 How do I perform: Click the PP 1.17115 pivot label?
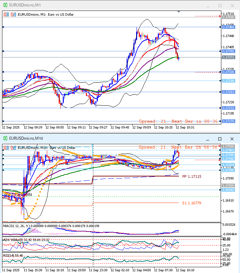tap(192, 177)
